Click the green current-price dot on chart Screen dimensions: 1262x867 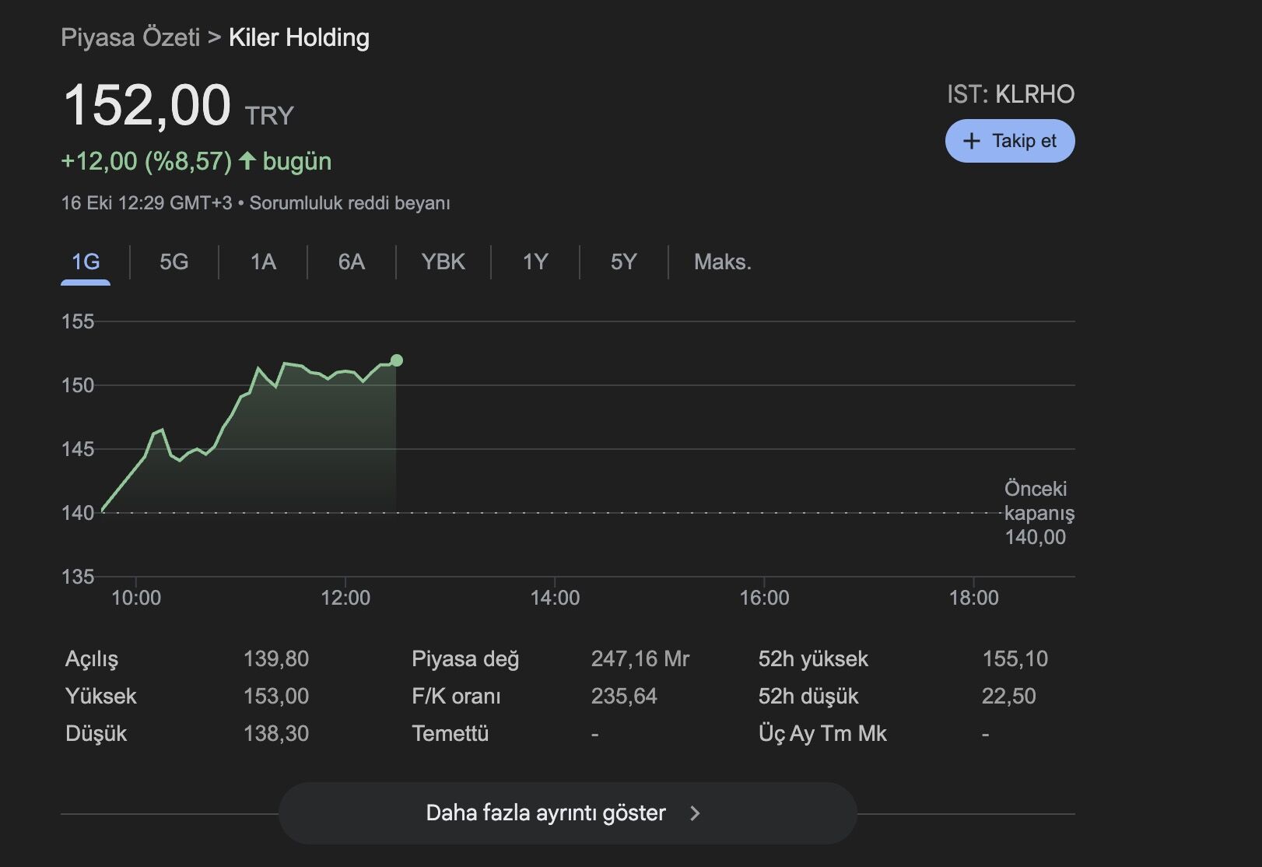(x=397, y=360)
